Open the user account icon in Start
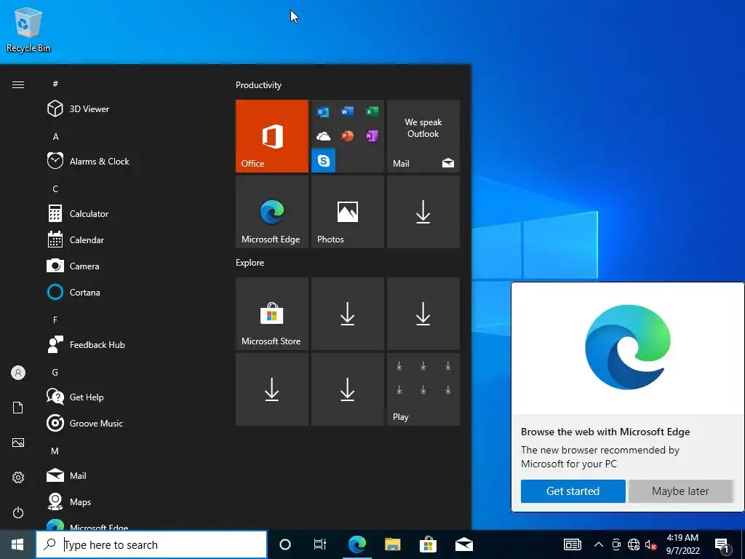Viewport: 745px width, 559px height. (18, 373)
